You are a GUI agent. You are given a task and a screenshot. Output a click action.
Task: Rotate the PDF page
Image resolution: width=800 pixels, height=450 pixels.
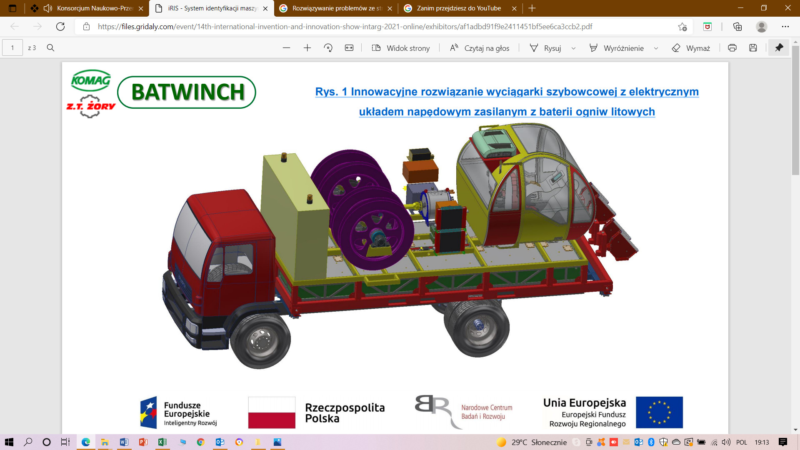click(x=328, y=48)
